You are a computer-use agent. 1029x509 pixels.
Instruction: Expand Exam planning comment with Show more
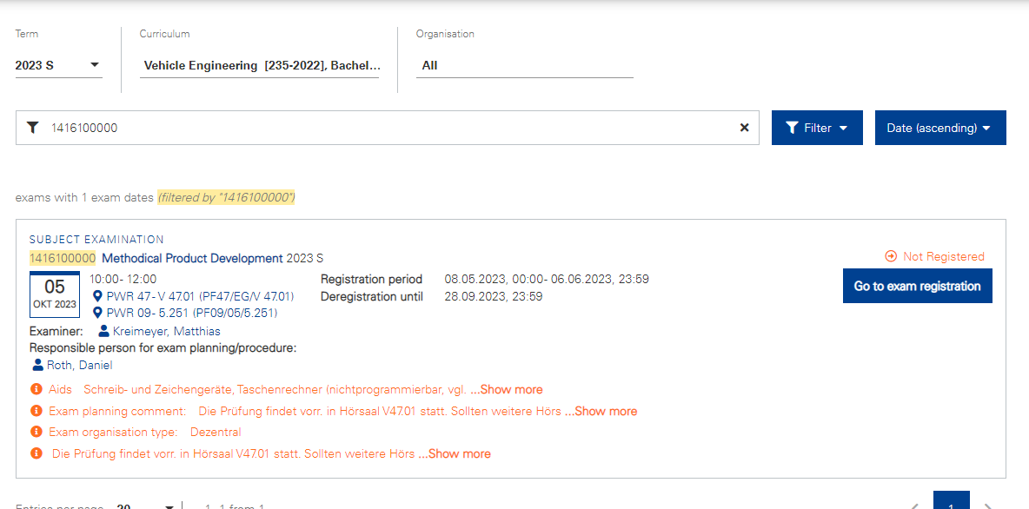click(601, 411)
